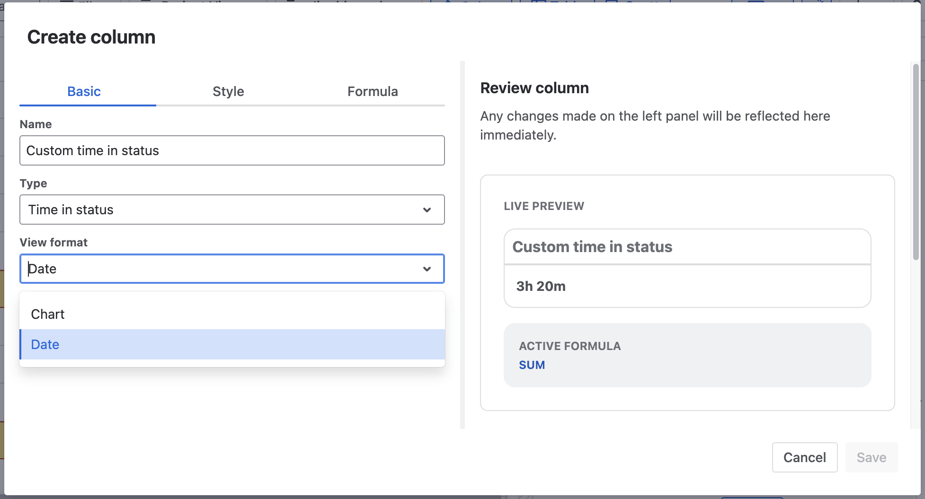The height and width of the screenshot is (499, 925).
Task: Click the Save button
Action: (871, 457)
